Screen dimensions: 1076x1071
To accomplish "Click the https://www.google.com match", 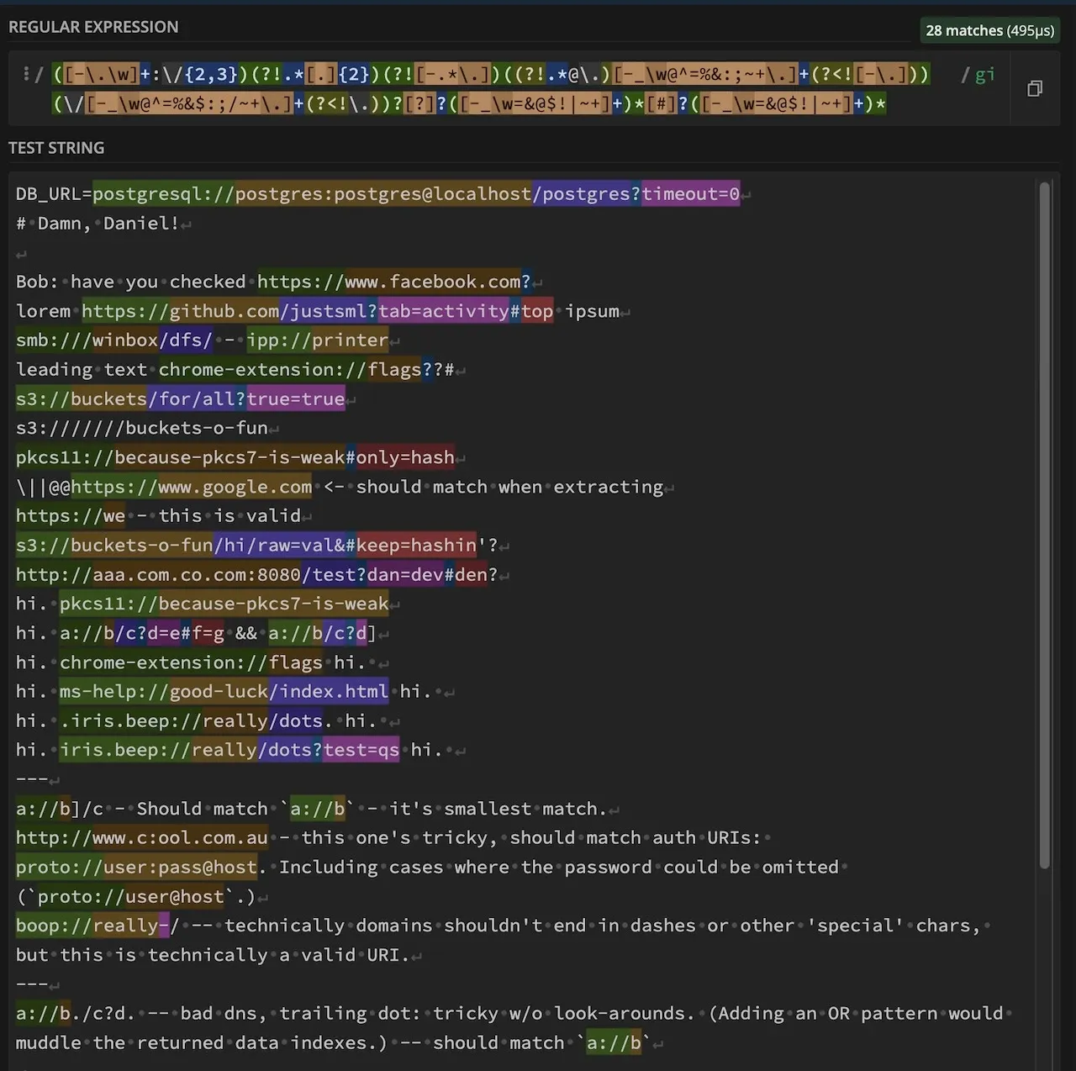I will coord(192,487).
